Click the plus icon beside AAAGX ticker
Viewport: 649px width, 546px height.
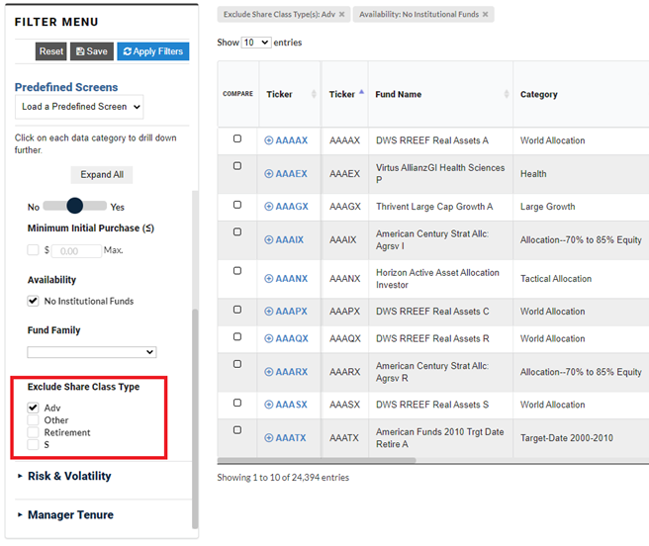[x=269, y=207]
